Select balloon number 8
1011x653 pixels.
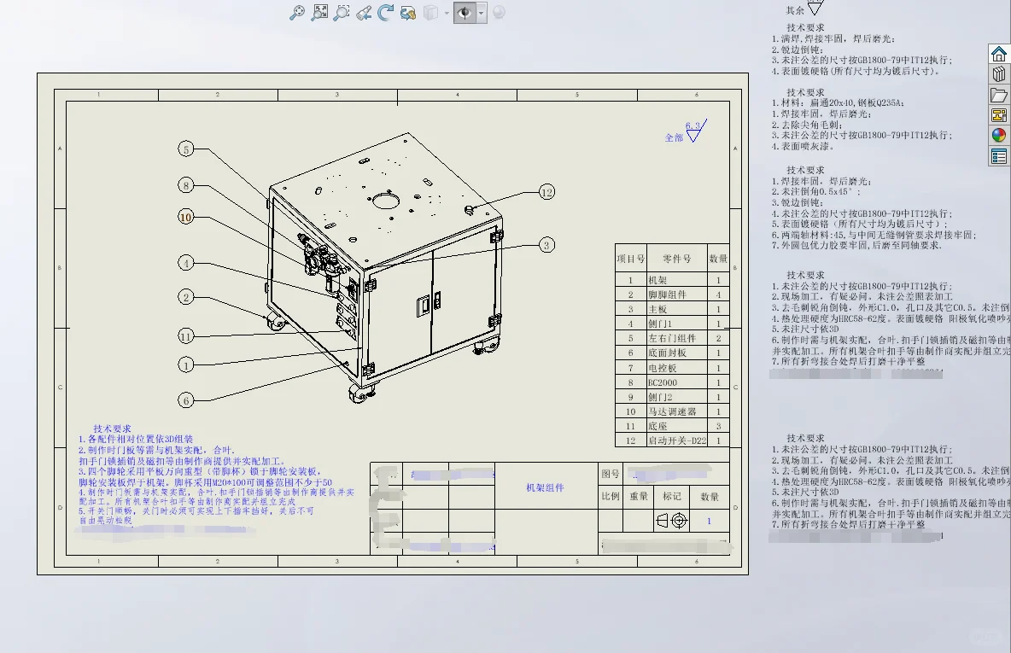pos(185,185)
